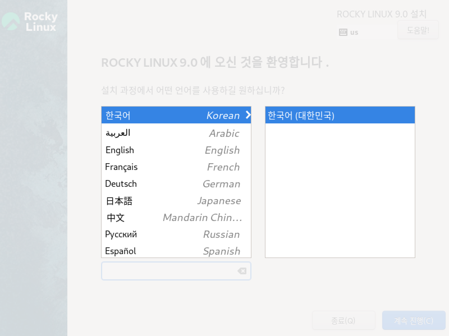Select English in the language list

pyautogui.click(x=176, y=150)
